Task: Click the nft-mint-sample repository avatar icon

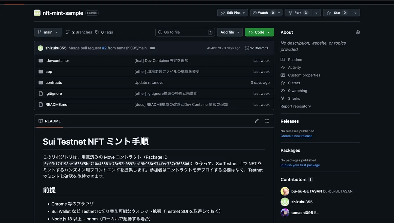Action: pyautogui.click(x=37, y=13)
